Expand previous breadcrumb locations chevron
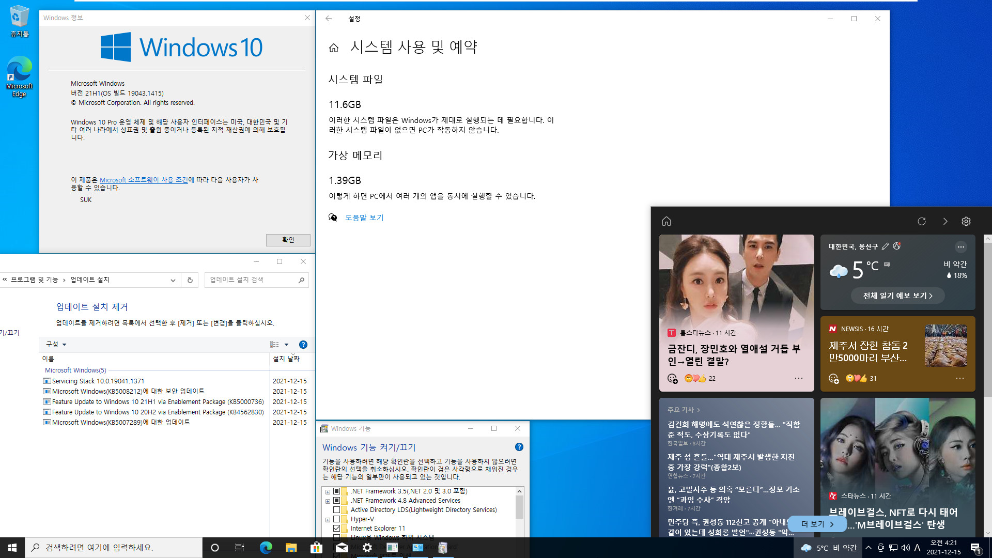 point(5,280)
